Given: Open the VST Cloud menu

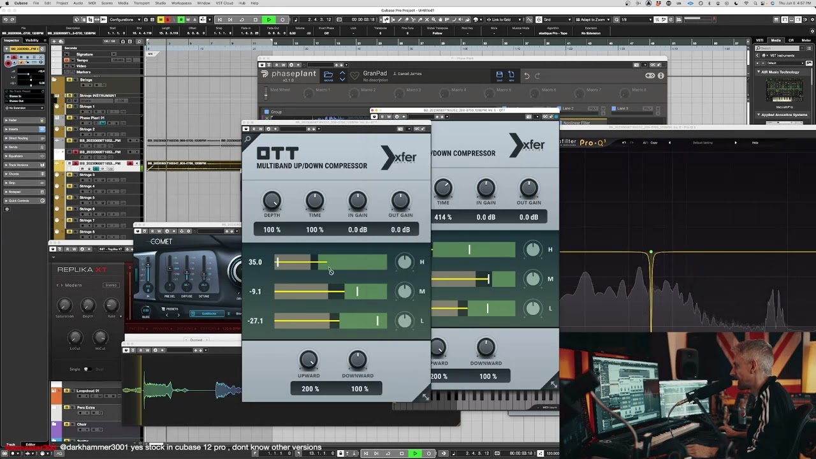Looking at the screenshot, I should [224, 3].
